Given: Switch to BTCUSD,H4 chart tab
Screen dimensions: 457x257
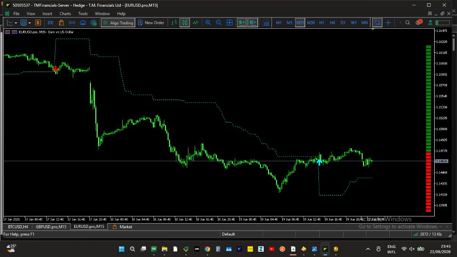Looking at the screenshot, I should (18, 226).
